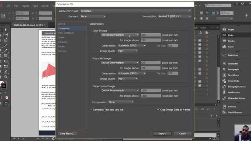Screen dimensions: 251x141
Task: Toggle Crop Image Data to Frames
Action: tap(158, 110)
